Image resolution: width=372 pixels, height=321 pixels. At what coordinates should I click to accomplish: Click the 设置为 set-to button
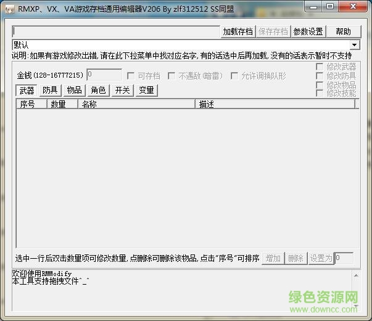tap(321, 258)
